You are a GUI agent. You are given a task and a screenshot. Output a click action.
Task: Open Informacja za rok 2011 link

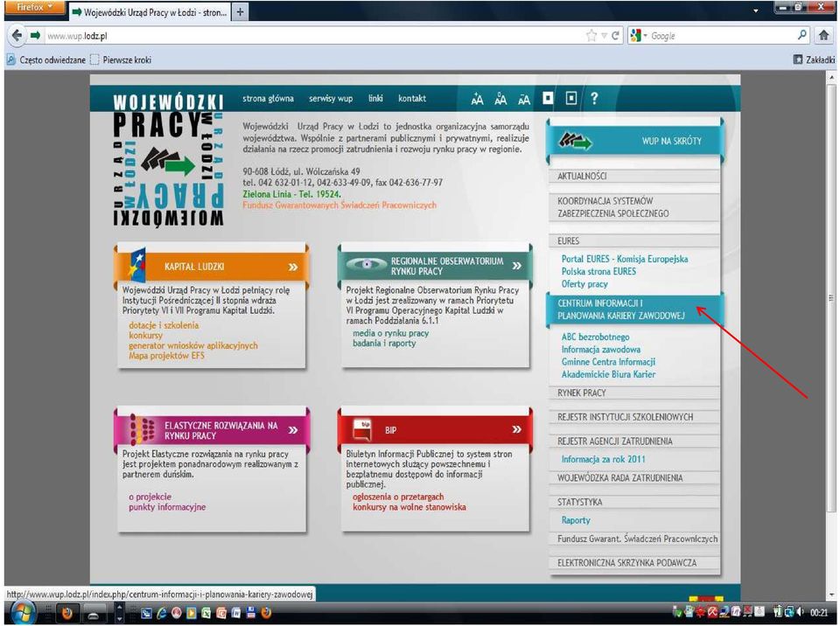pos(603,460)
